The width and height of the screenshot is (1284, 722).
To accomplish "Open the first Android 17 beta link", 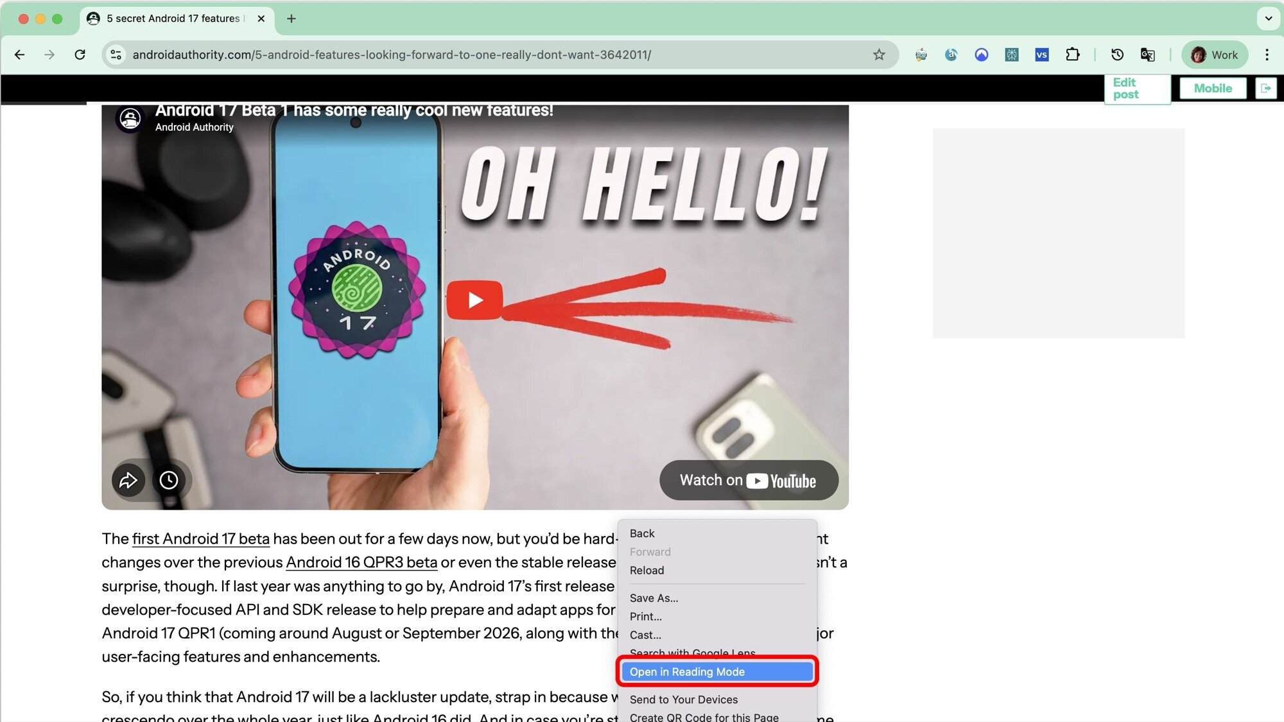I will (x=200, y=538).
